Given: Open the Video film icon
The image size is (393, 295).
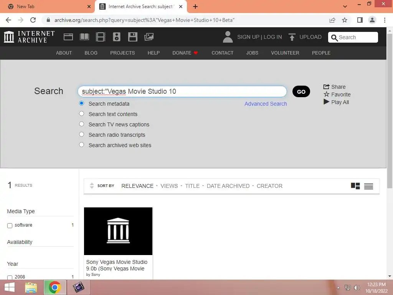Looking at the screenshot, I should tap(101, 37).
